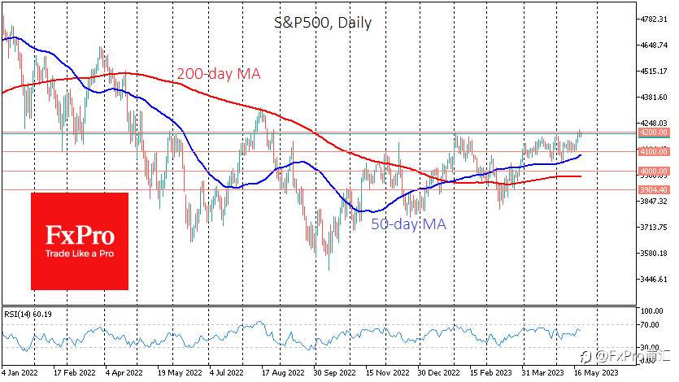This screenshot has height=382, width=679.
Task: Click the 4782.31 price axis value
Action: pyautogui.click(x=654, y=19)
